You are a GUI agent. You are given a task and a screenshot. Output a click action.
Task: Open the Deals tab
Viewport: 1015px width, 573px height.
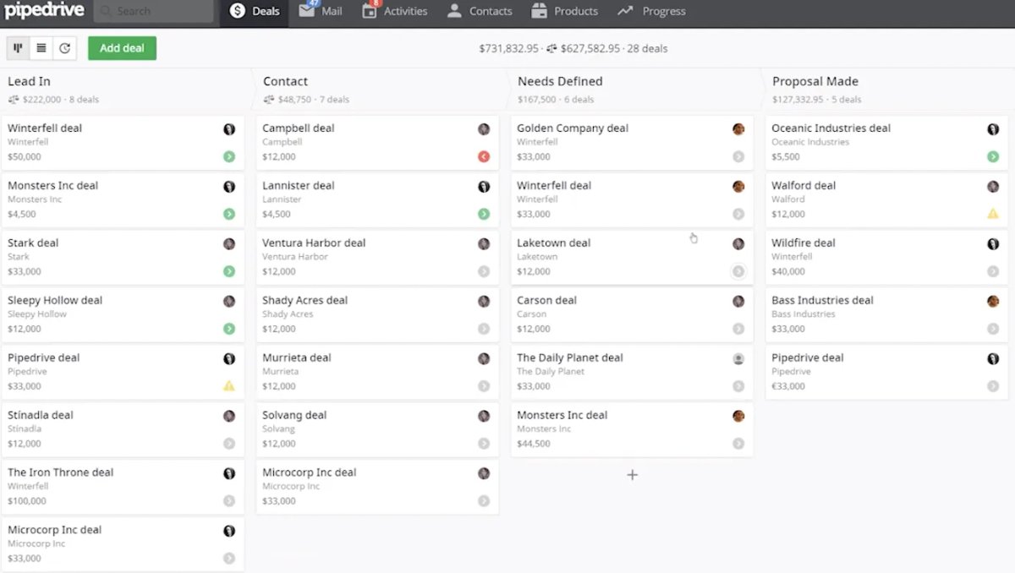(x=255, y=11)
